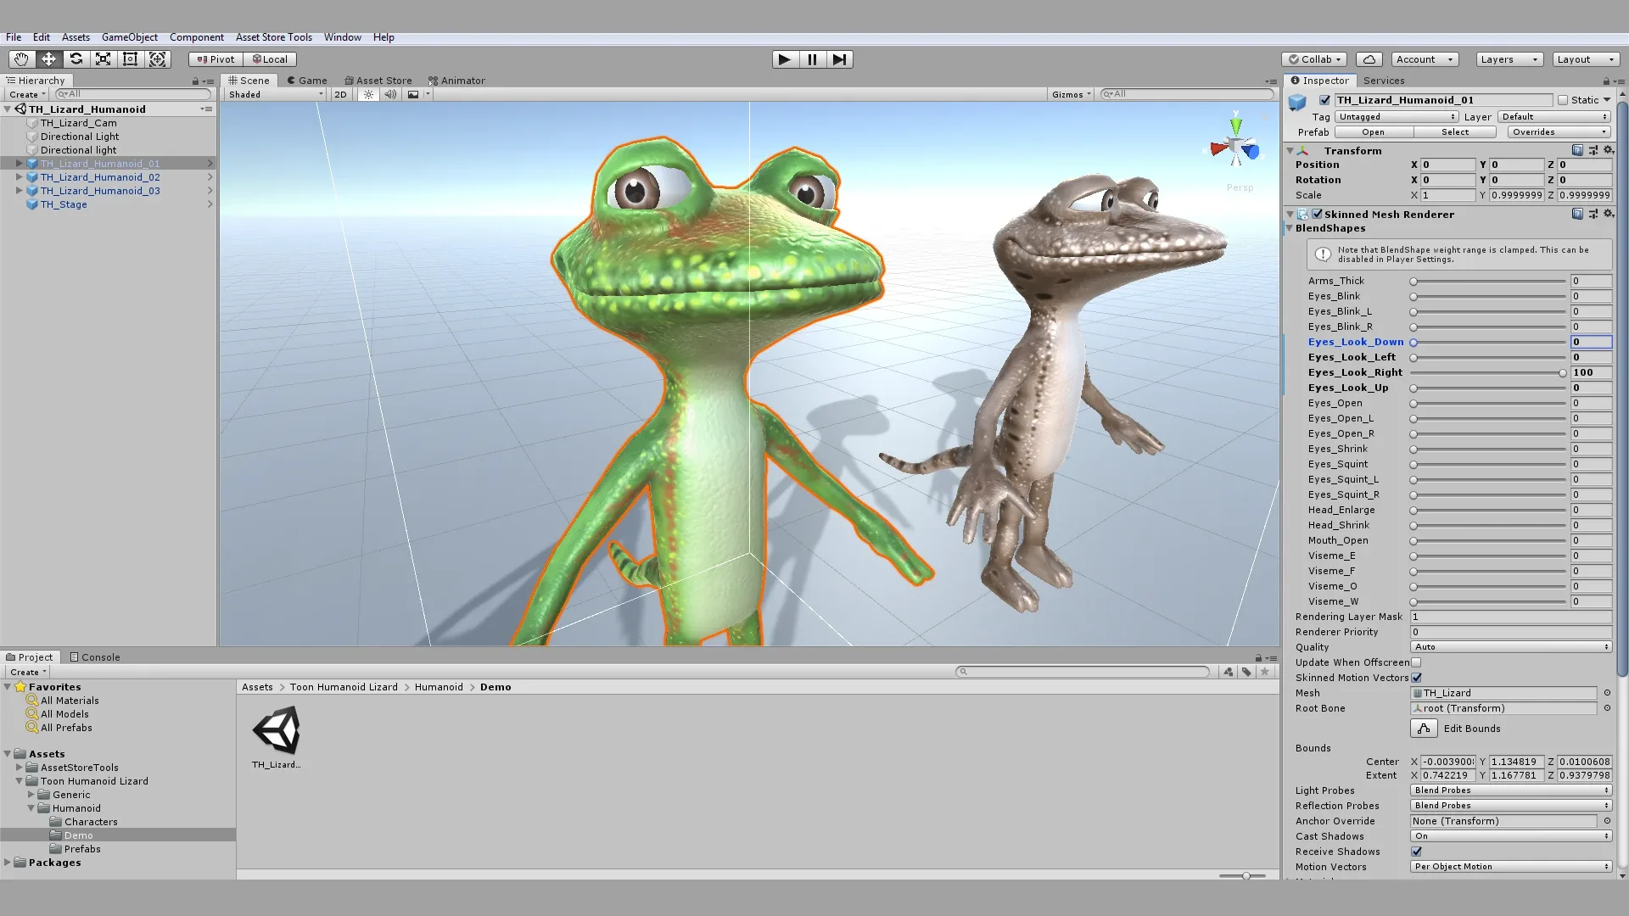Search by label in Project panel
Screen dimensions: 1629x916
coord(1246,672)
